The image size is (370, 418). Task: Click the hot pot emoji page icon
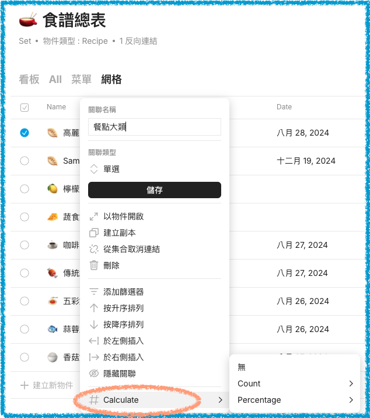click(x=28, y=19)
